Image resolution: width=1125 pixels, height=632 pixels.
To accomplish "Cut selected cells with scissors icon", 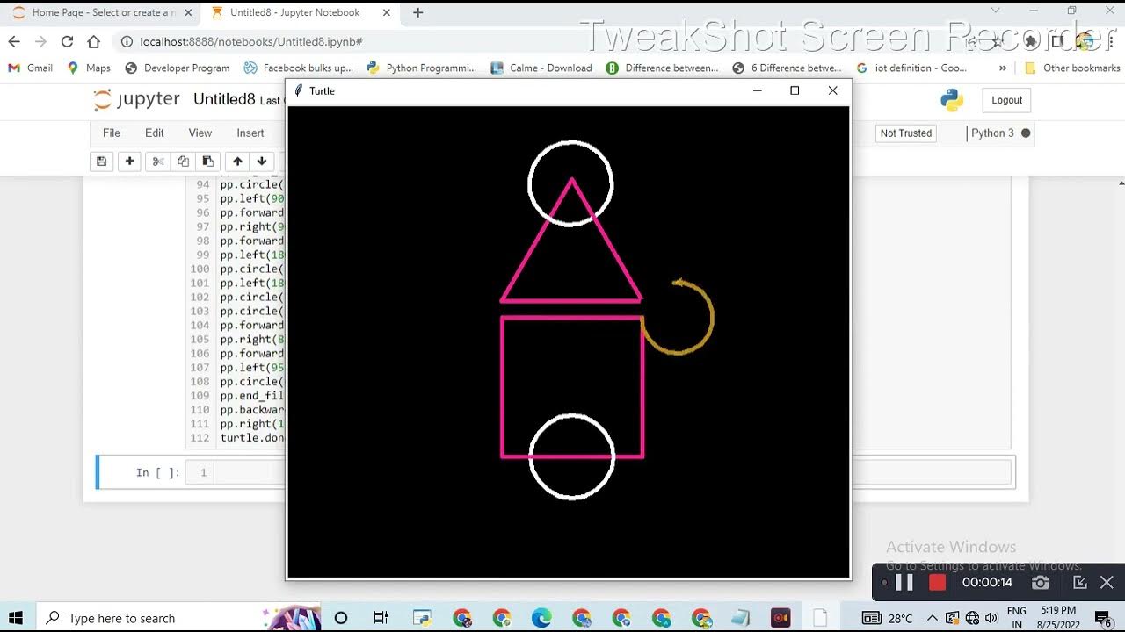I will tap(158, 161).
